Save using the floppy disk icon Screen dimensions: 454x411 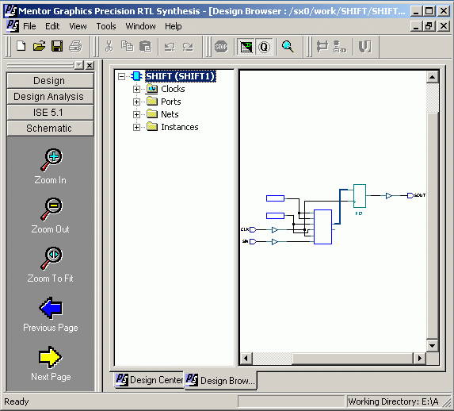click(57, 46)
